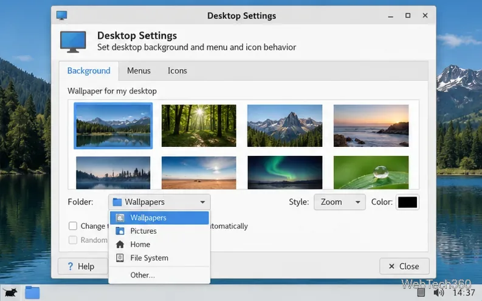Click the volume speaker tray icon
This screenshot has width=482, height=301.
(439, 293)
